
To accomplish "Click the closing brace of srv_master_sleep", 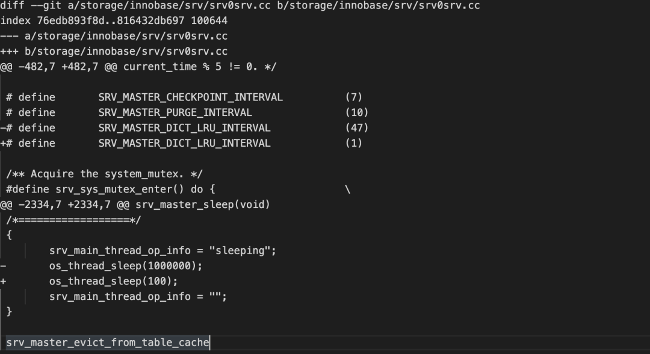I will pyautogui.click(x=9, y=312).
